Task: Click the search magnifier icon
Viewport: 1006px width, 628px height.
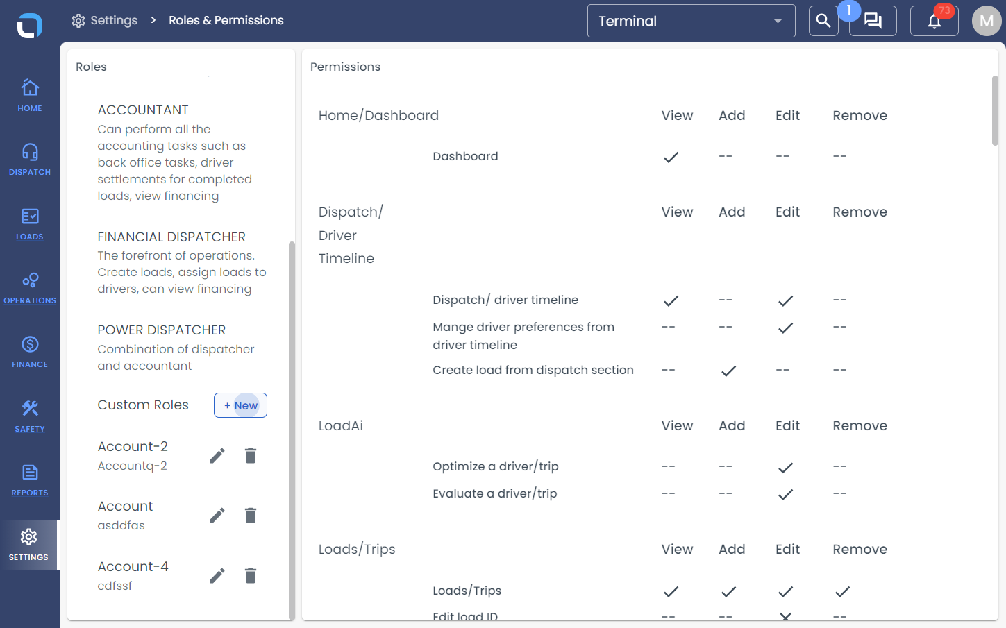Action: 823,21
